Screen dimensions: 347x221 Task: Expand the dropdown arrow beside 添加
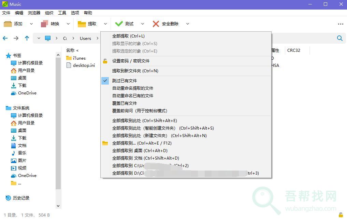pos(31,24)
